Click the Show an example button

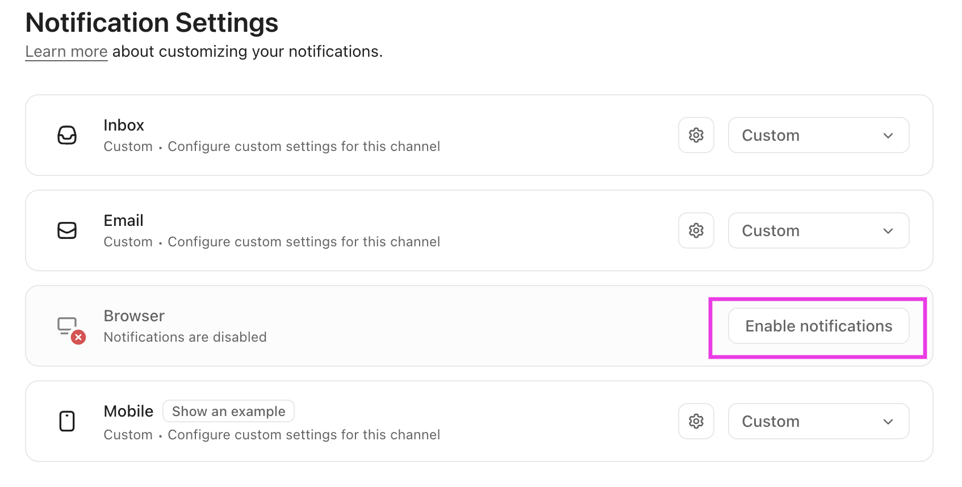pos(228,411)
